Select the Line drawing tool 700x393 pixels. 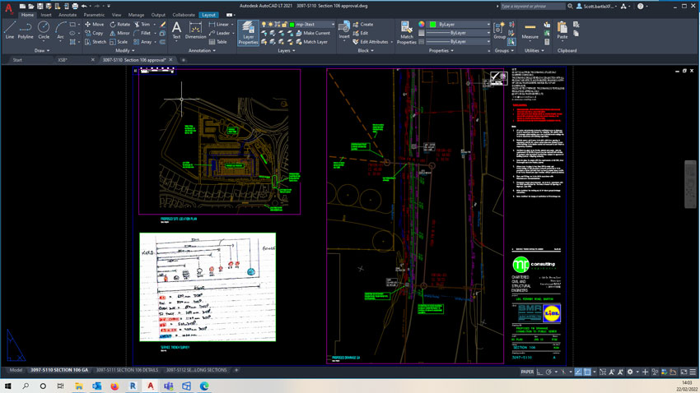[x=9, y=30]
